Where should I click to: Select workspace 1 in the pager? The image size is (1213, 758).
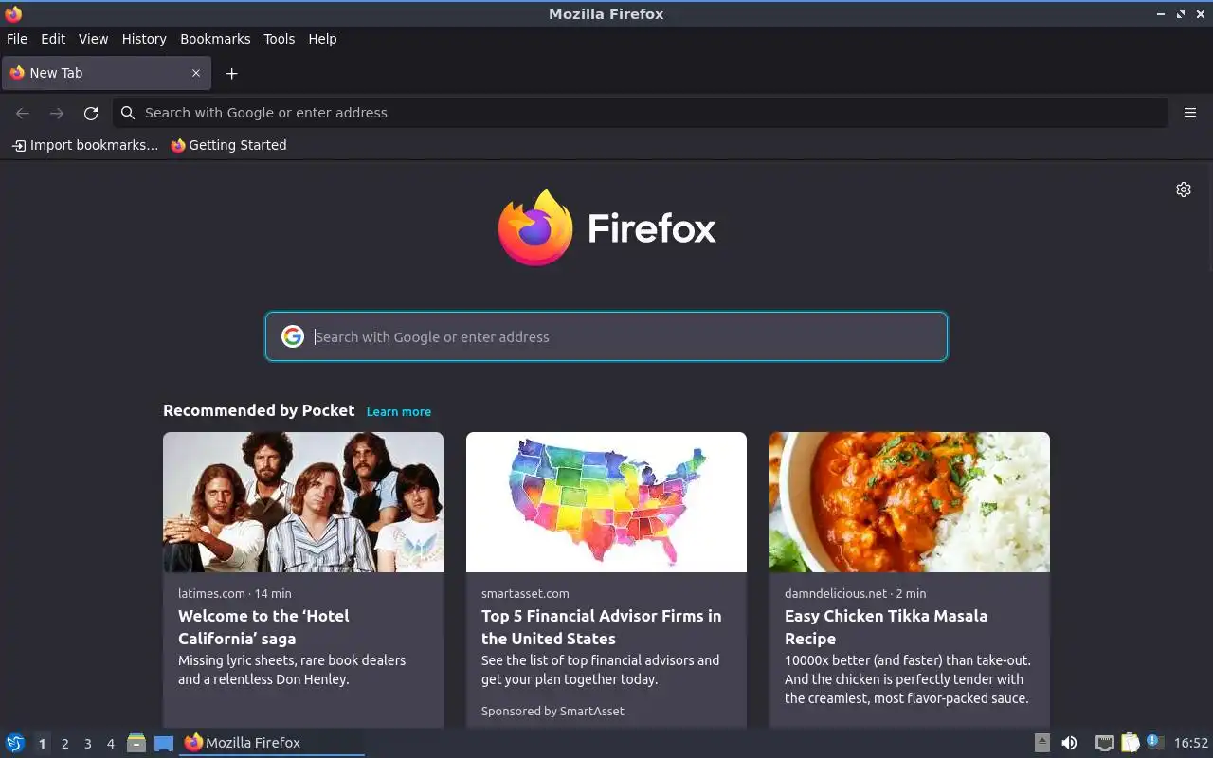point(42,744)
